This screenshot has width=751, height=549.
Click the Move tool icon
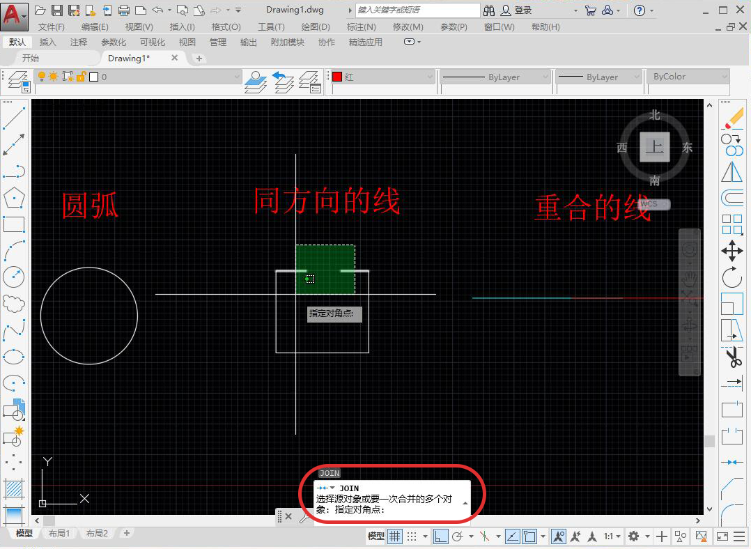click(x=732, y=251)
